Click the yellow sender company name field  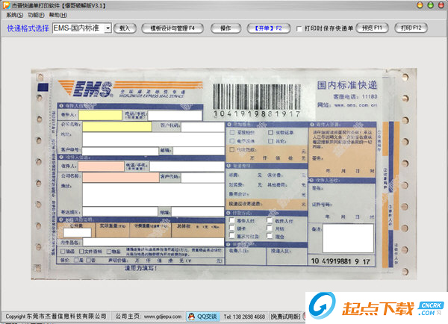point(117,127)
